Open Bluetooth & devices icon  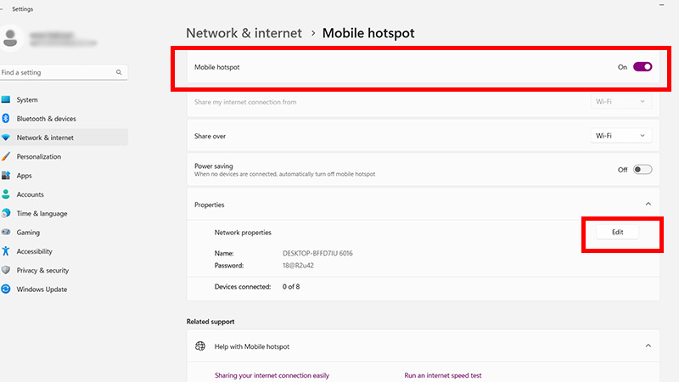(6, 119)
